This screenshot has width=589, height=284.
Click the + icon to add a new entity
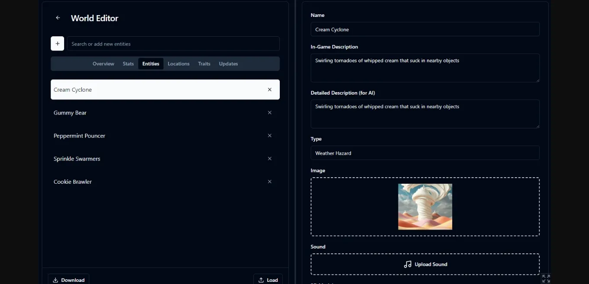tap(57, 43)
